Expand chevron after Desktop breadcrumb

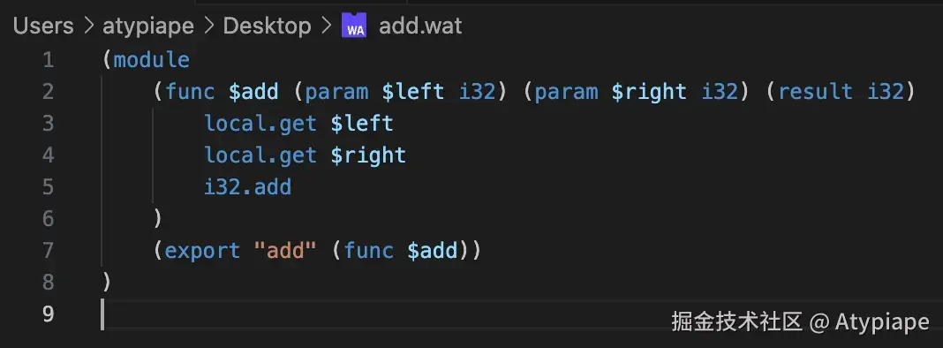[327, 26]
